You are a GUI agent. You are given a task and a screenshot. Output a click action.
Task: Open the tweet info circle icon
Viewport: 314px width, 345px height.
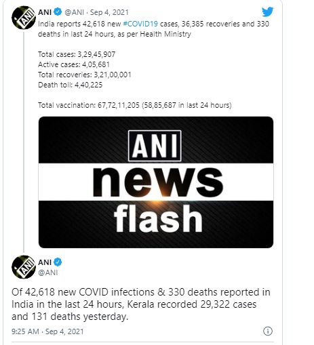268,331
